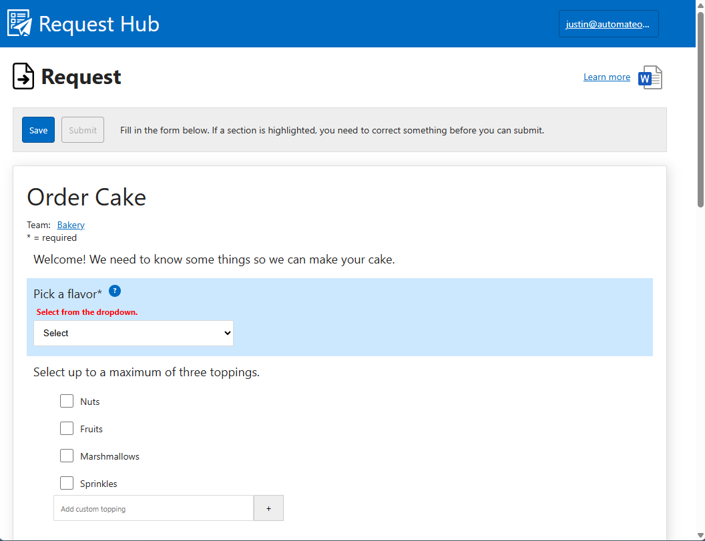Check the Sprinkles topping
Viewport: 705px width, 541px height.
(67, 483)
